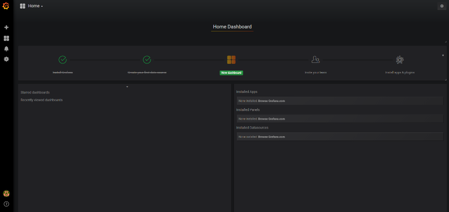Open the Configuration gear in the sidebar
449x212 pixels.
click(6, 59)
